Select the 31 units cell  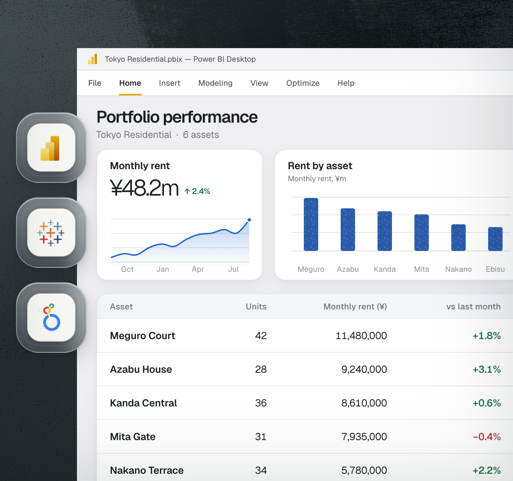click(261, 437)
